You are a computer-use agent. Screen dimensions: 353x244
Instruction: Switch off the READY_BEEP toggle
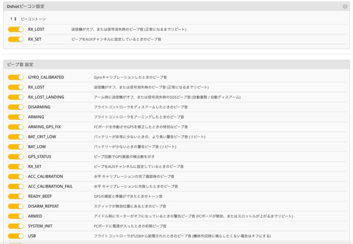click(x=16, y=196)
